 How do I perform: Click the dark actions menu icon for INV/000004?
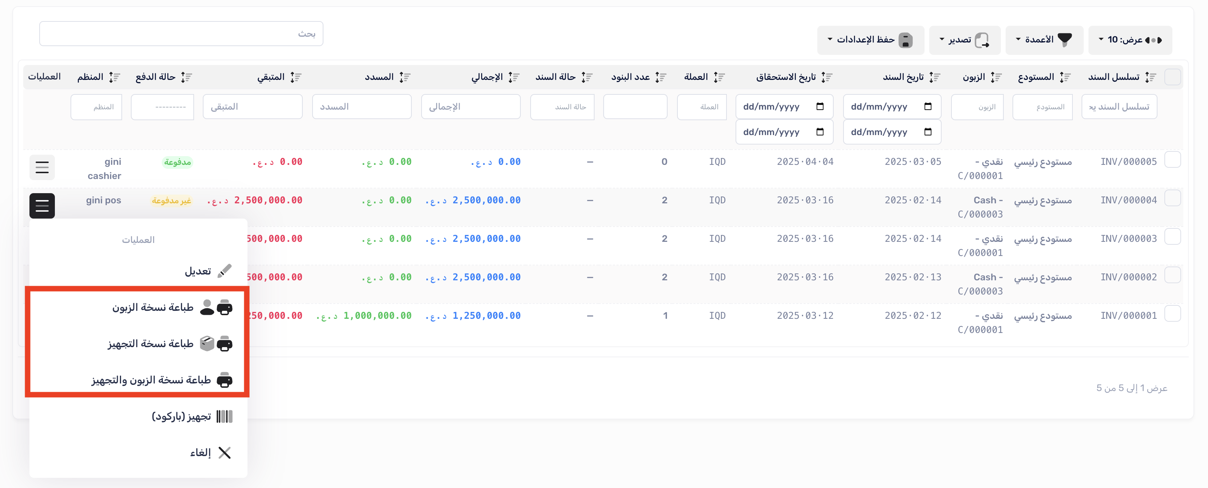(x=42, y=206)
